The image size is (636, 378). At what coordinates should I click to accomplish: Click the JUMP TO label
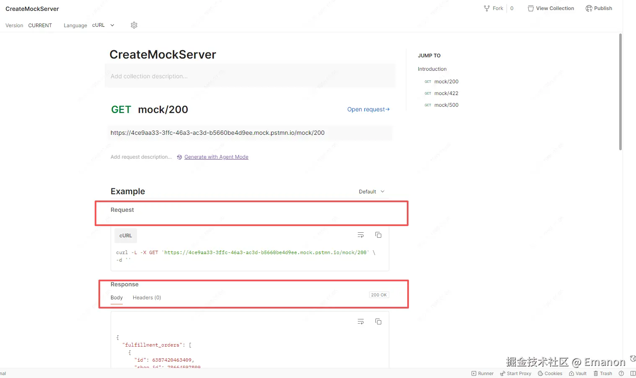pos(429,56)
